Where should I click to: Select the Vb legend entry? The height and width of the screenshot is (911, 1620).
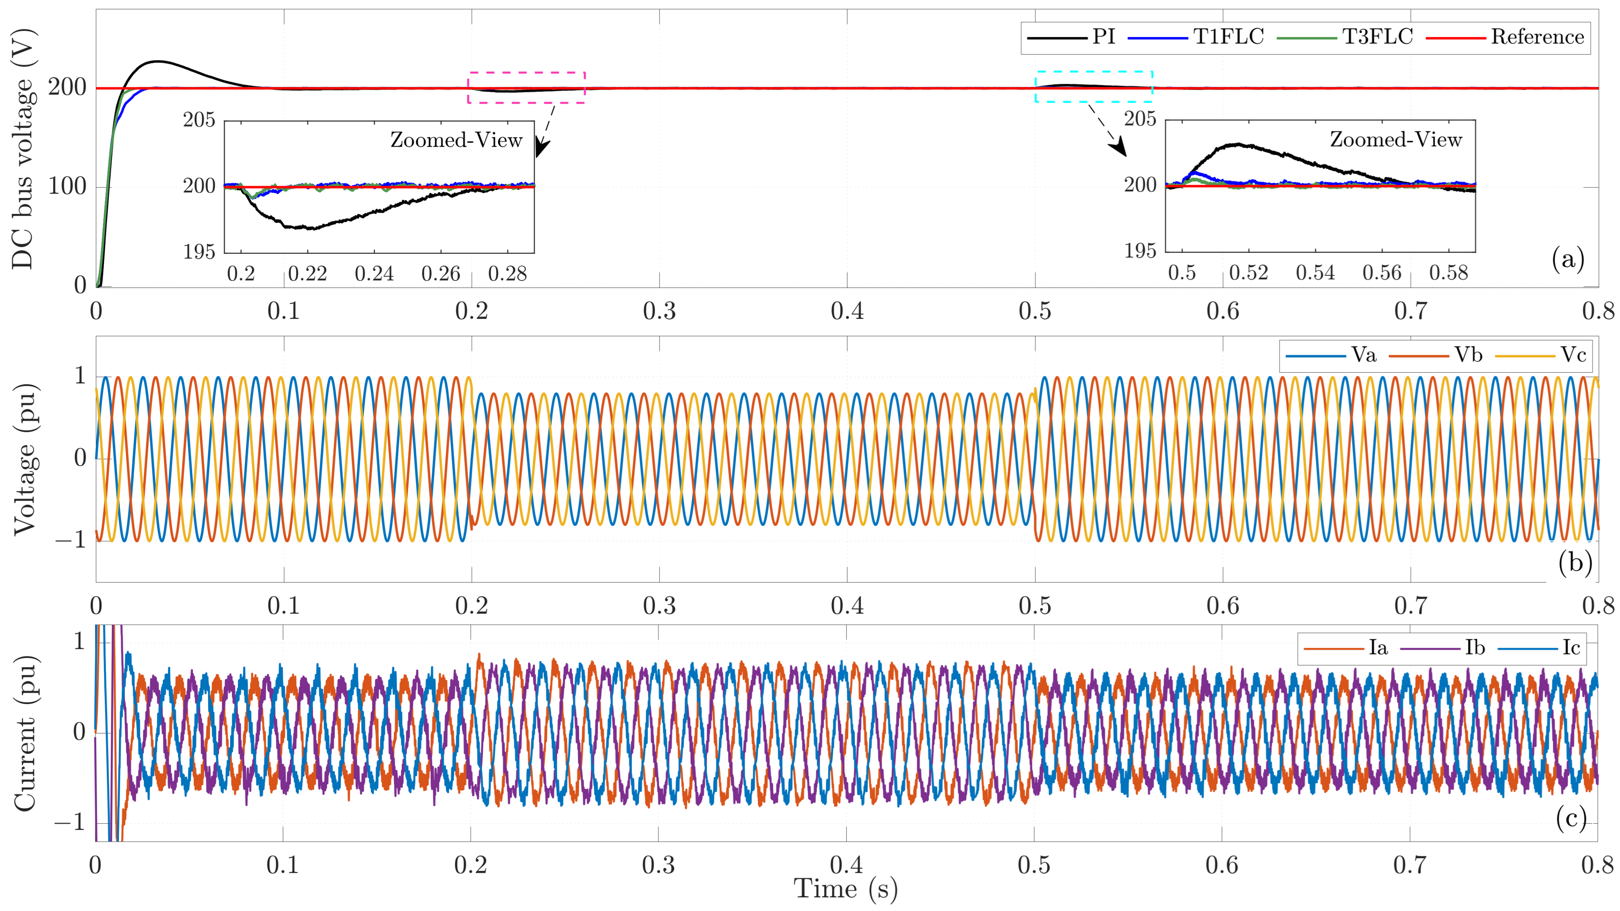[1436, 355]
